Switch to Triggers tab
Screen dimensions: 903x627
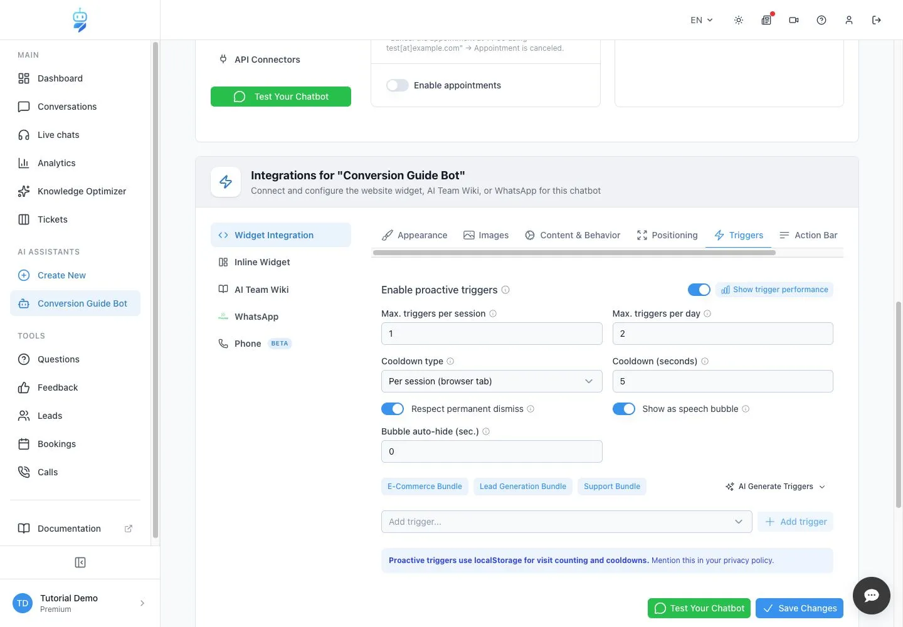coord(739,235)
